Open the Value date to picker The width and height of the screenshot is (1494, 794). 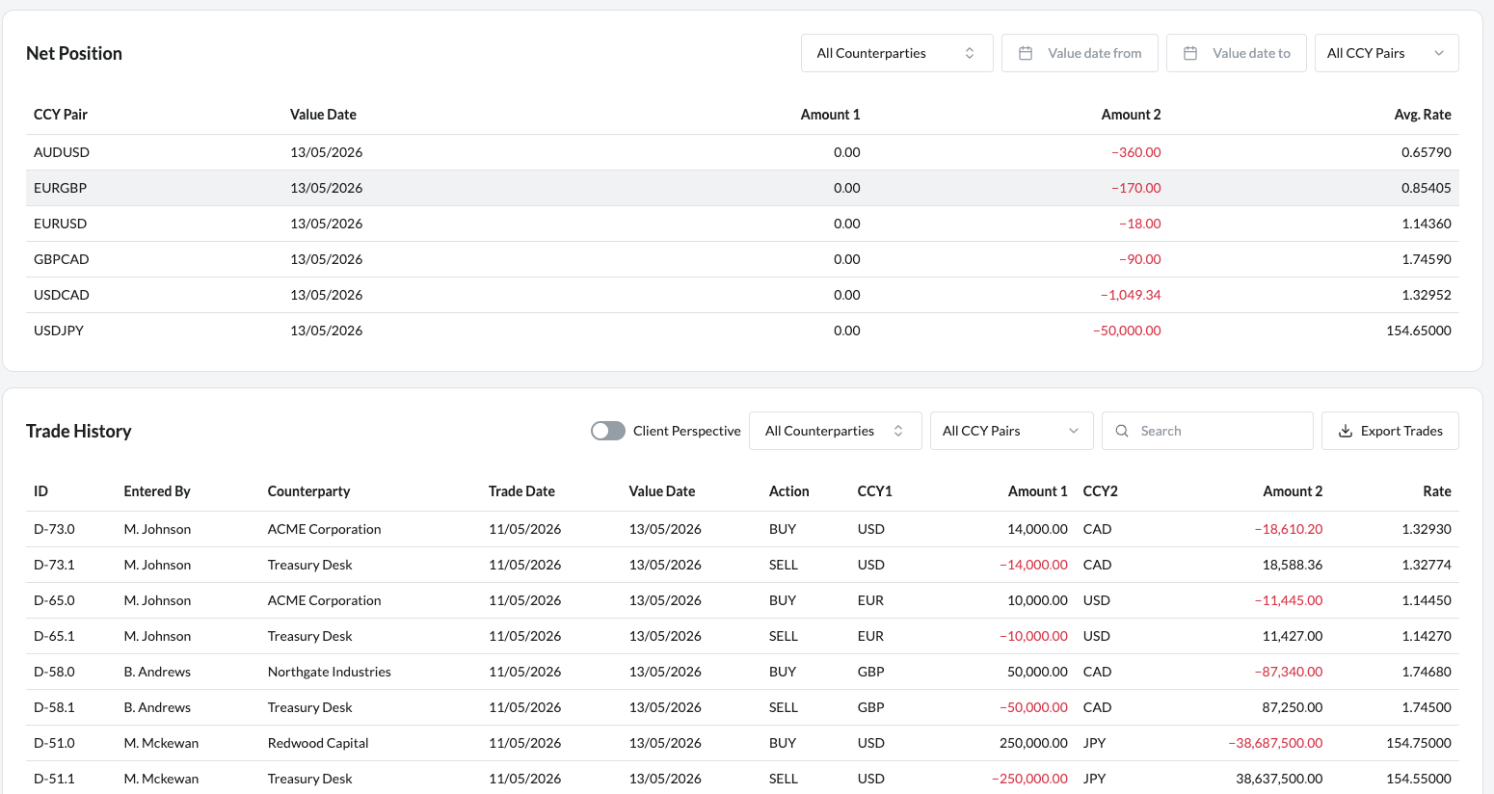pos(1236,53)
